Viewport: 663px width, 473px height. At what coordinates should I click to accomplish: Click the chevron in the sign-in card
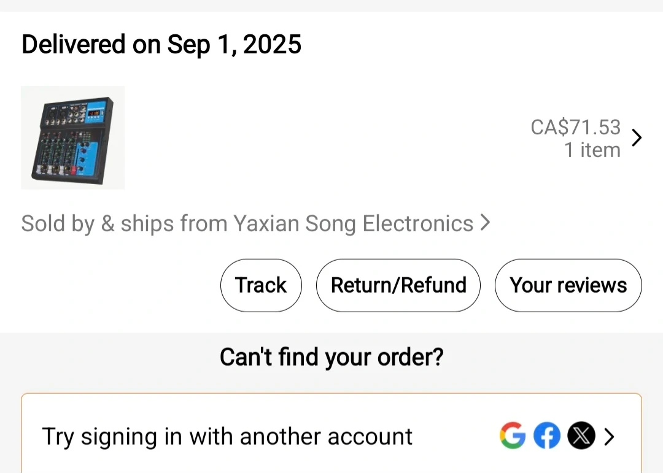609,436
